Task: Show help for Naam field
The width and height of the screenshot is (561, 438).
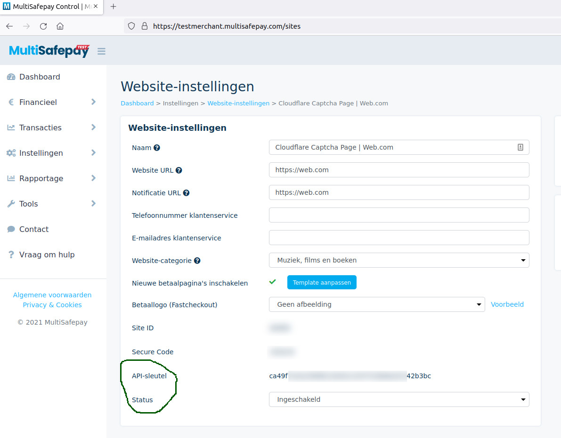Action: (x=157, y=148)
